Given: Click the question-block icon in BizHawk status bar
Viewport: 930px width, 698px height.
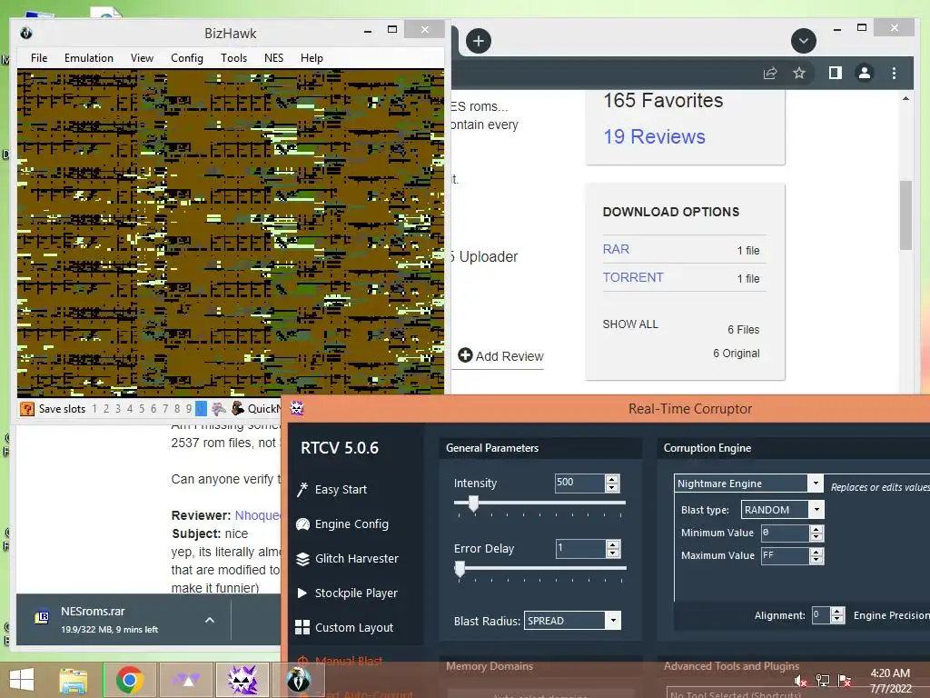Looking at the screenshot, I should [x=26, y=408].
